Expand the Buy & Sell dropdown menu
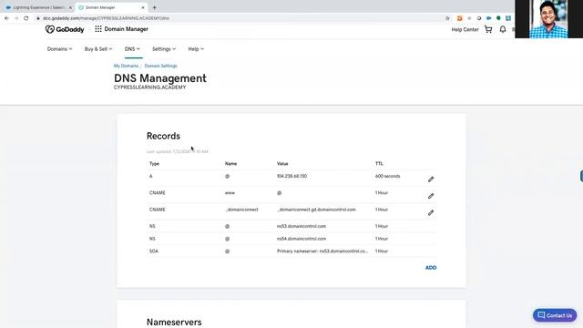Image resolution: width=583 pixels, height=328 pixels. 98,48
